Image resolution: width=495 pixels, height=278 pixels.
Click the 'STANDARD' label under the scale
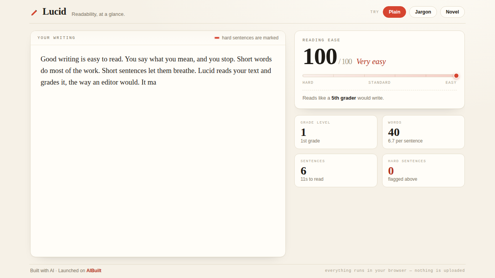(x=379, y=83)
